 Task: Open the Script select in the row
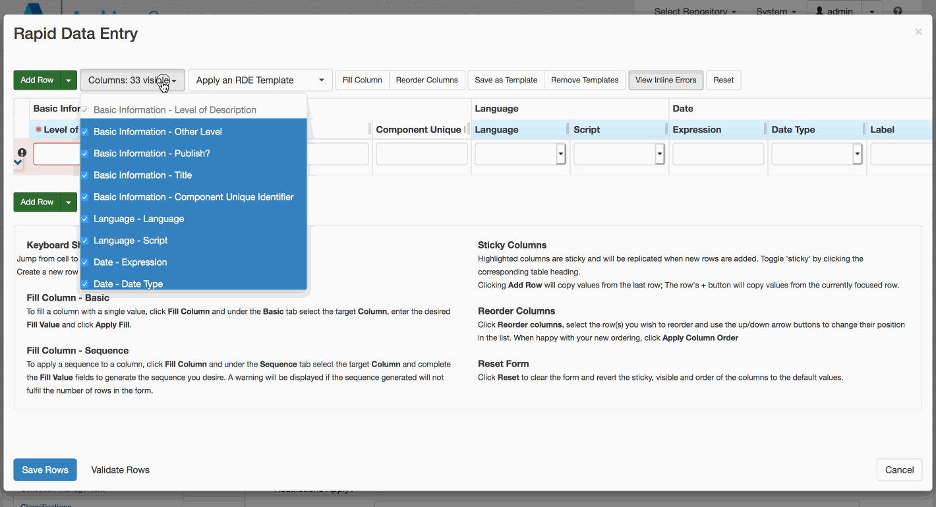620,154
